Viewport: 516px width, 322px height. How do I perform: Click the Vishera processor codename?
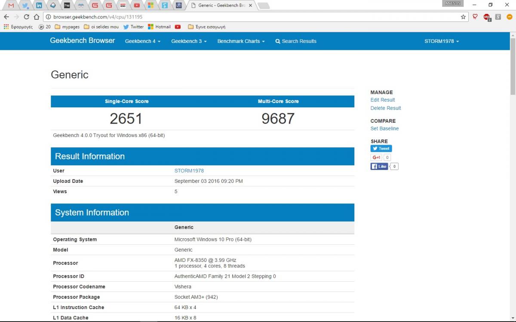(x=183, y=287)
